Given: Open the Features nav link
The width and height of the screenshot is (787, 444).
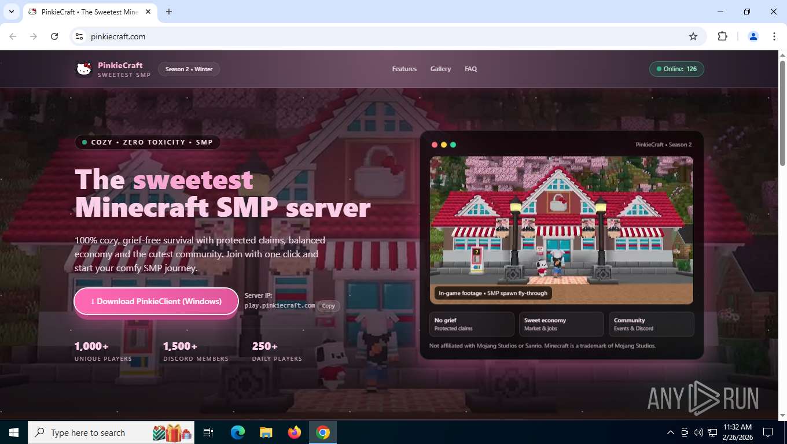Looking at the screenshot, I should [x=404, y=69].
